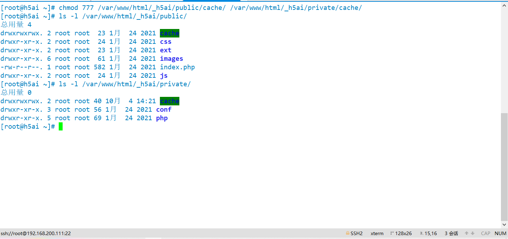Click the down arrow in the status bar
508x239 pixels.
click(x=473, y=233)
